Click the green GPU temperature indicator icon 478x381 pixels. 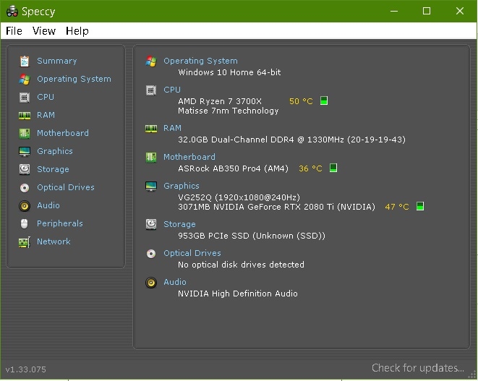click(x=419, y=206)
